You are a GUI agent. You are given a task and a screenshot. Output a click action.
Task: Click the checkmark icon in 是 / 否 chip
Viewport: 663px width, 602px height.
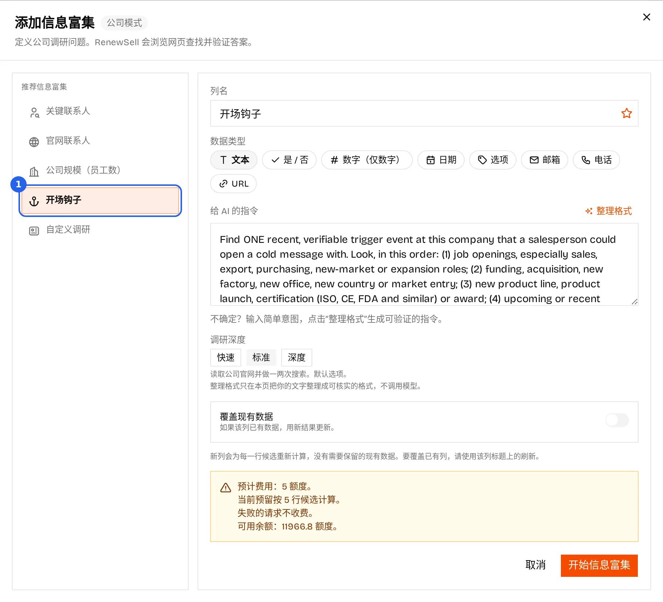click(275, 160)
